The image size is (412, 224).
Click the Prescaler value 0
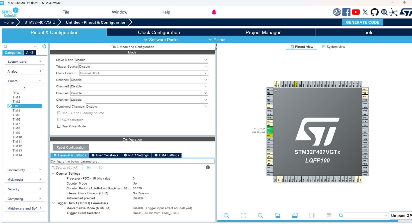[134, 178]
